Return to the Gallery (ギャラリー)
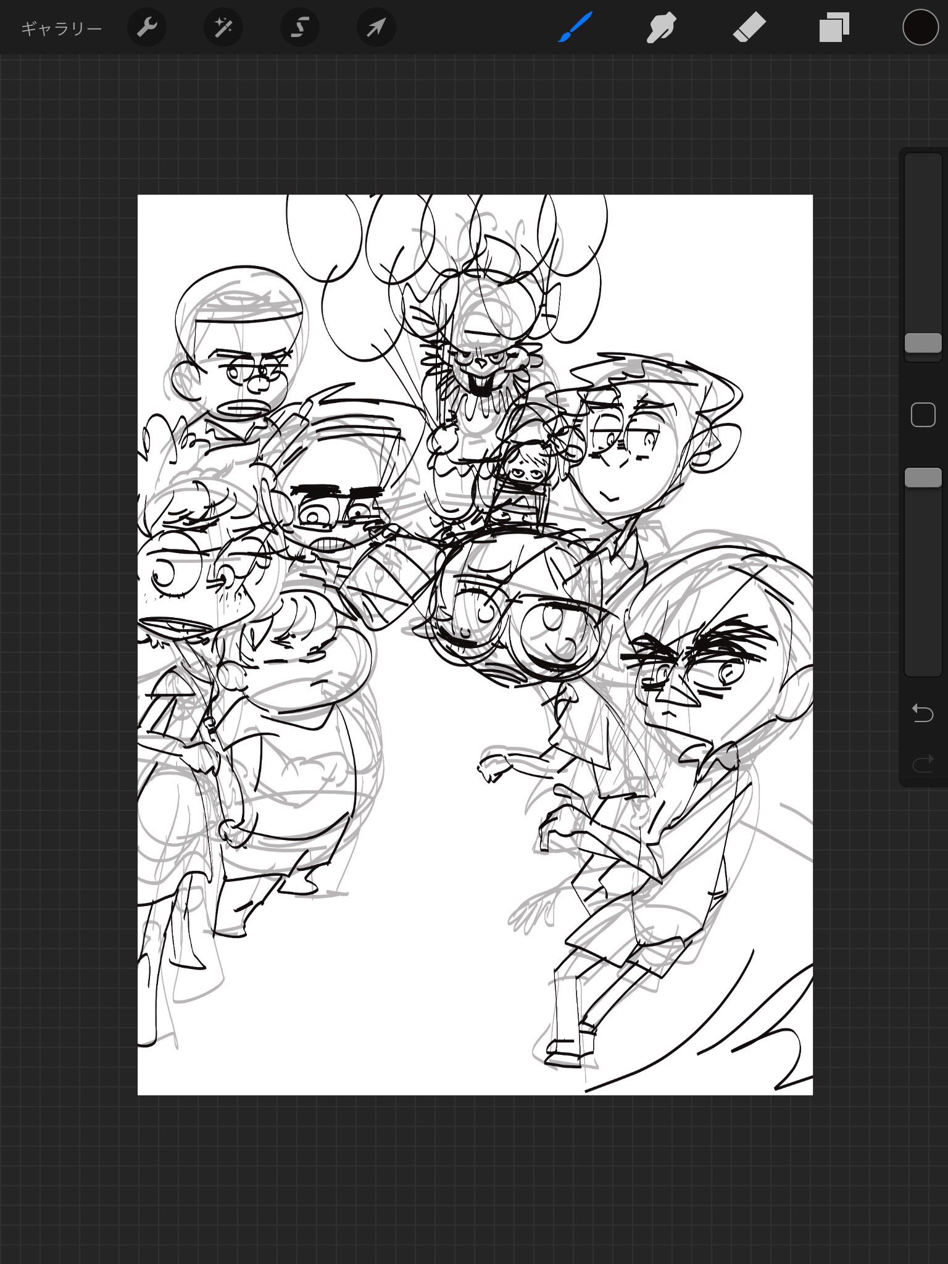Image resolution: width=948 pixels, height=1264 pixels. pyautogui.click(x=61, y=28)
